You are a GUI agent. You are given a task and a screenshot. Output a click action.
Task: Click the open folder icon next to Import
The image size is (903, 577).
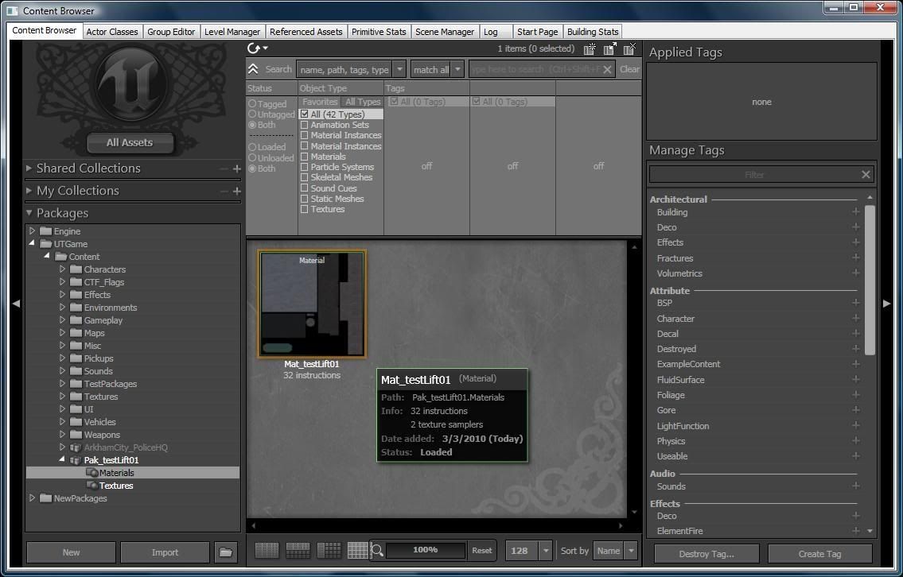(x=226, y=552)
